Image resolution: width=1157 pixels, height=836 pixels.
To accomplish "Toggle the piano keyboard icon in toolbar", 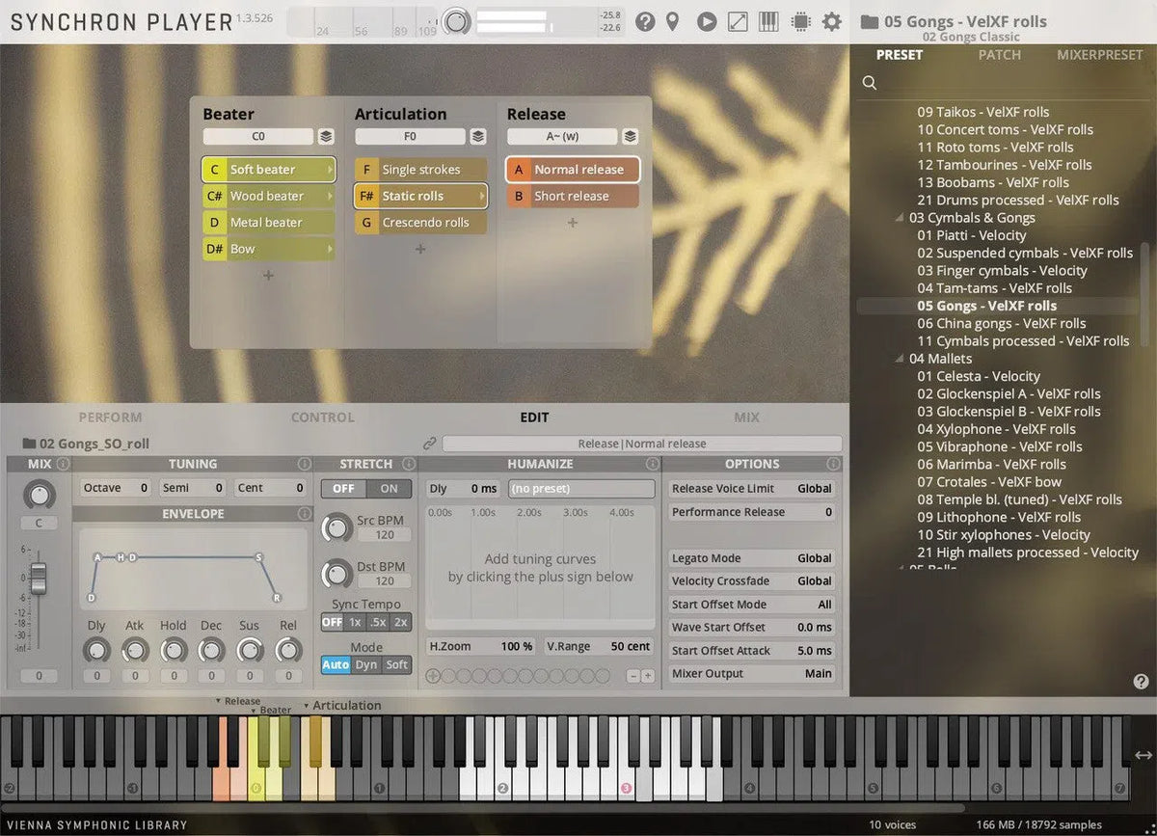I will tap(768, 21).
